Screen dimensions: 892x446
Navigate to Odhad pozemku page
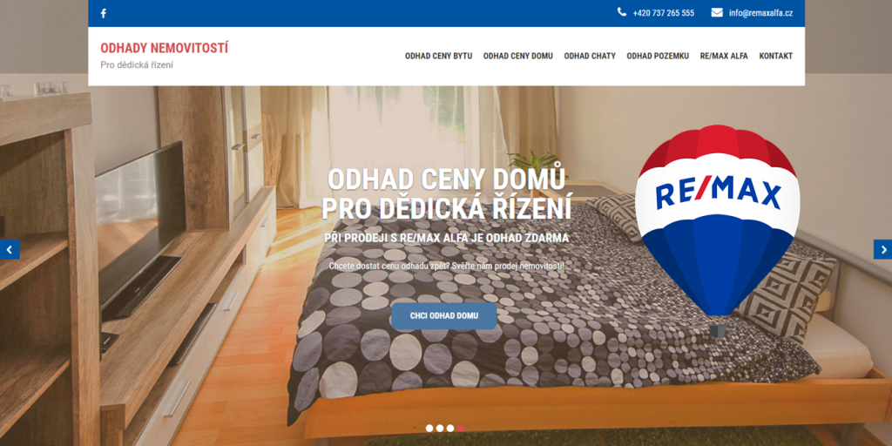click(658, 56)
